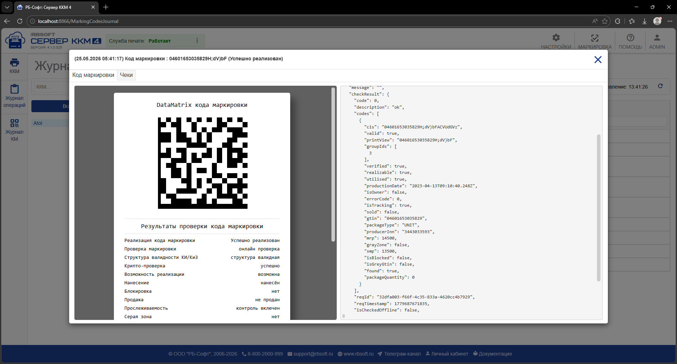View site information for localhost
This screenshot has height=364, width=677.
[32, 21]
